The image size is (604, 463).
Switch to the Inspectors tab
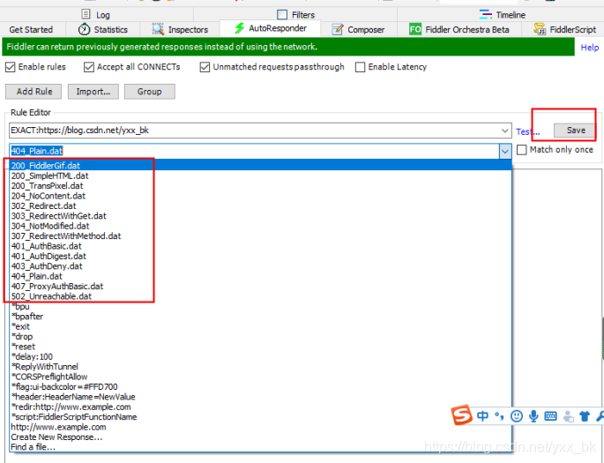pyautogui.click(x=180, y=30)
